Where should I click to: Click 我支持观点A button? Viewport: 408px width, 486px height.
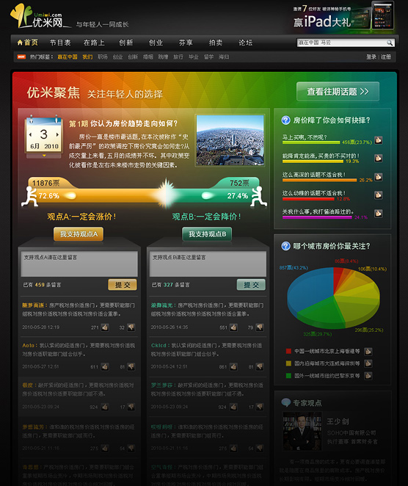pos(79,234)
